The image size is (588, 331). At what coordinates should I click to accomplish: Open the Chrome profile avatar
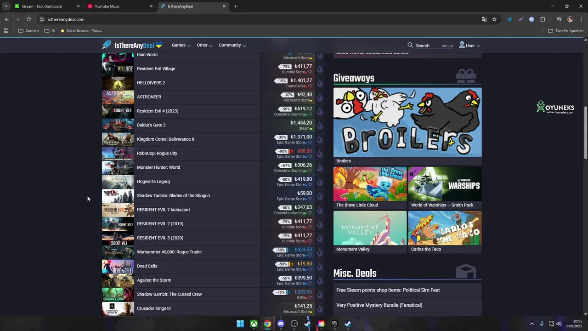570,19
